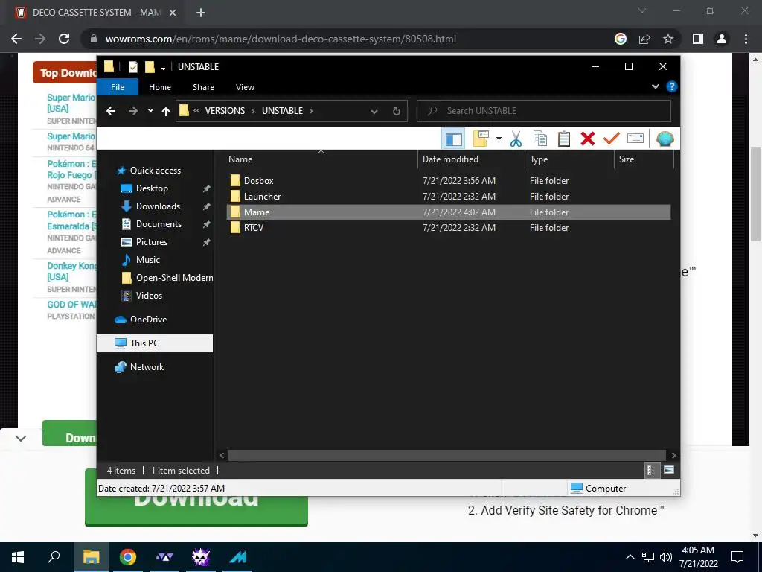This screenshot has width=762, height=572.
Task: Open Chrome side panel icon
Action: (x=698, y=39)
